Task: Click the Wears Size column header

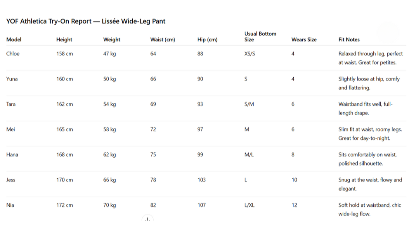Action: click(304, 39)
